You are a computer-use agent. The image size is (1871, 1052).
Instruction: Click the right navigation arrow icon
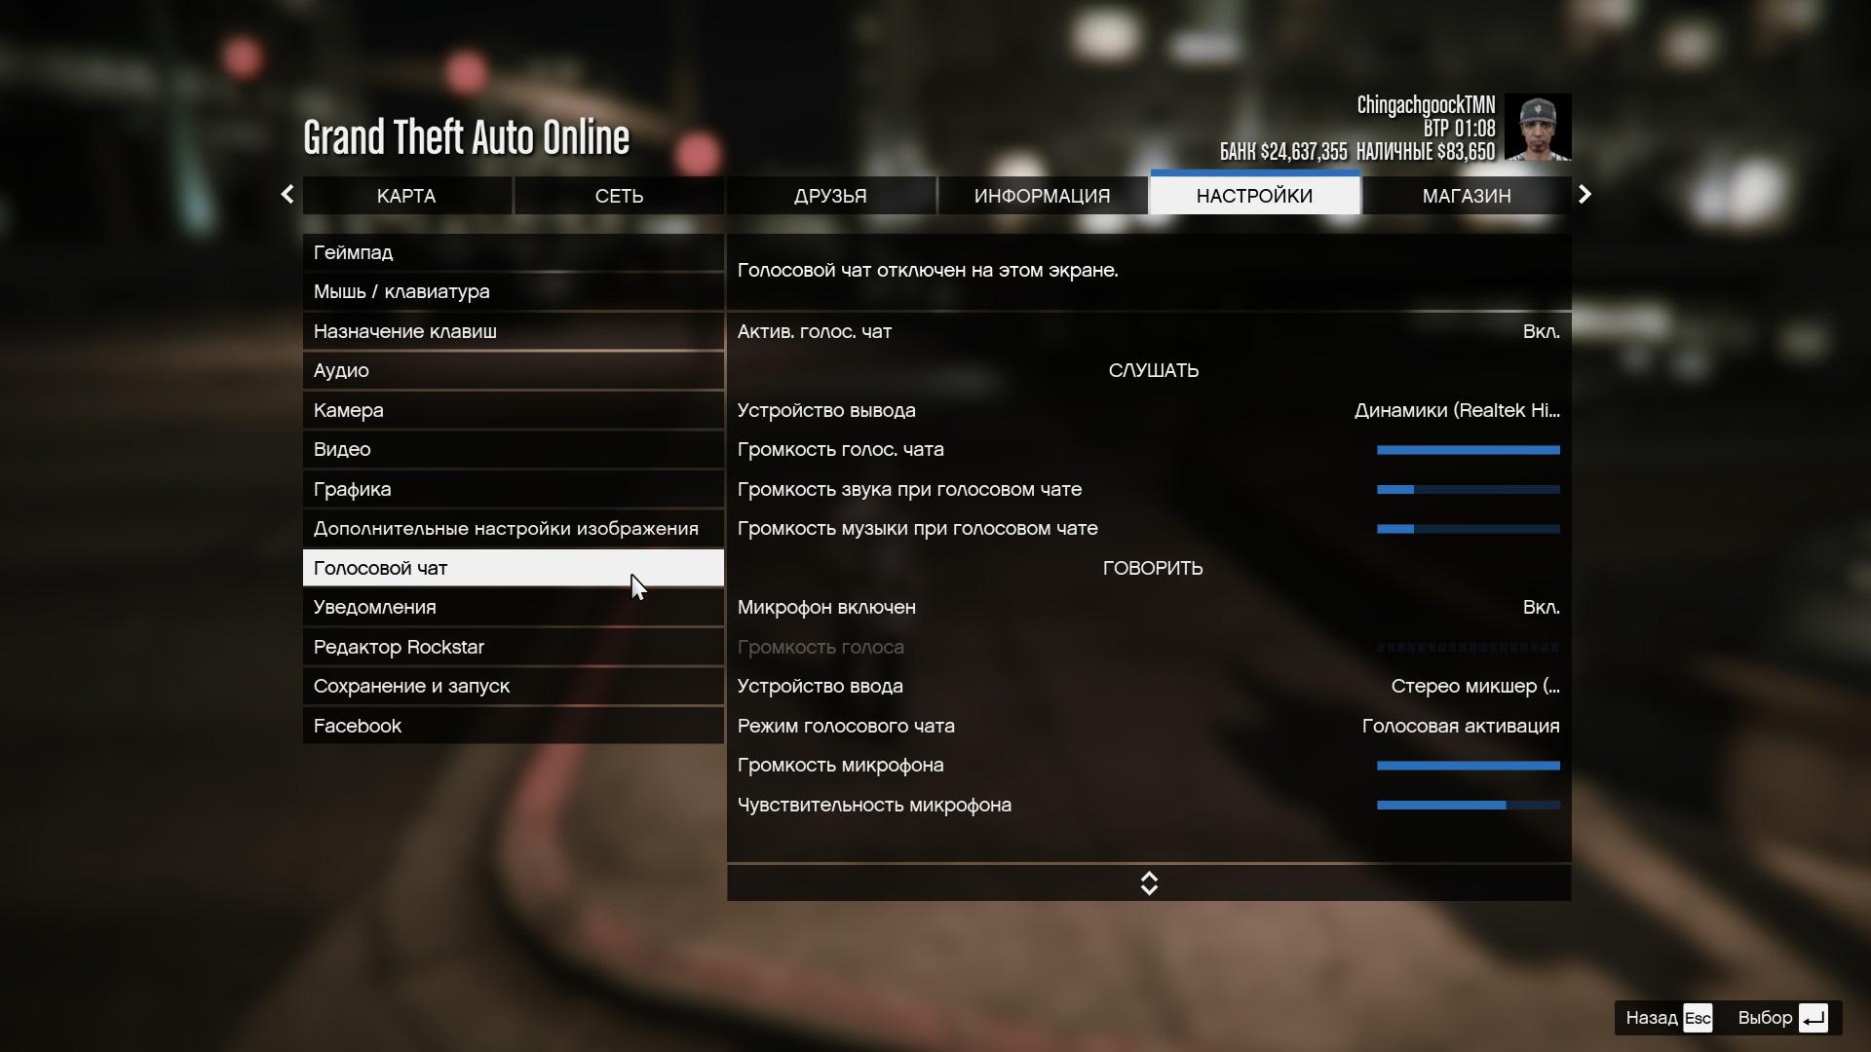pos(1585,195)
